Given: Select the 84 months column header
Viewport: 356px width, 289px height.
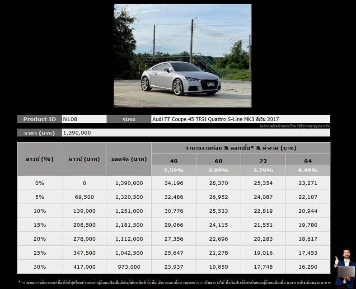Looking at the screenshot, I should click(x=308, y=161).
